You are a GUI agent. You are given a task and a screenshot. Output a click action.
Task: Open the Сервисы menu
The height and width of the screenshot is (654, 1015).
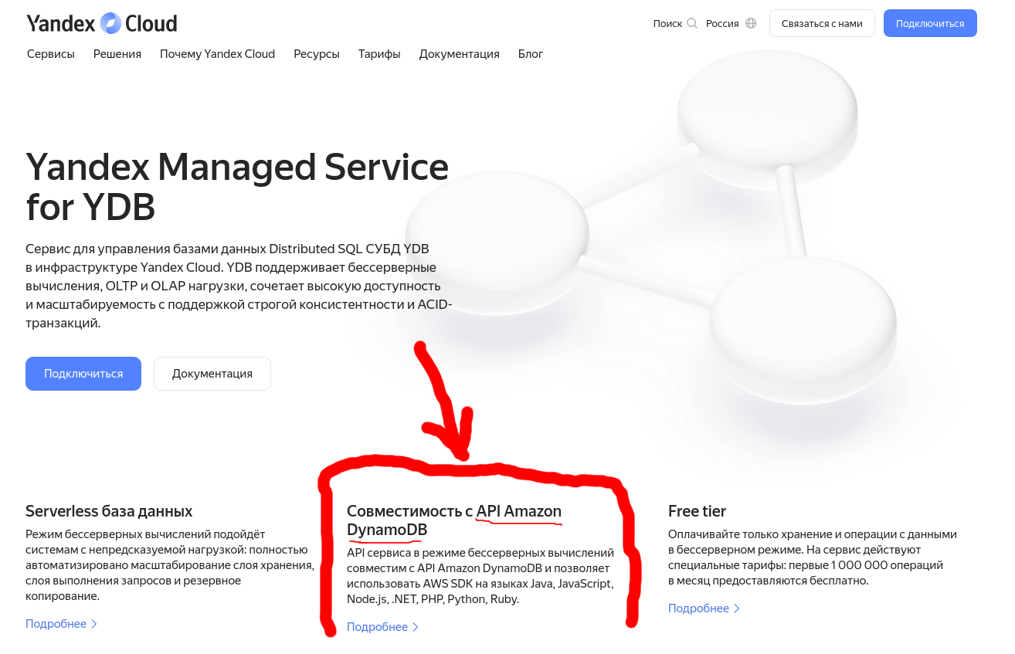point(51,54)
